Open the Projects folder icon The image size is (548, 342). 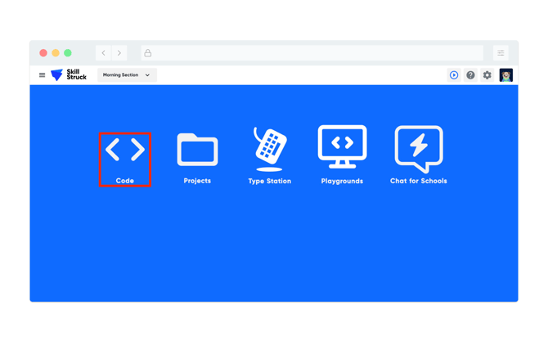[197, 150]
